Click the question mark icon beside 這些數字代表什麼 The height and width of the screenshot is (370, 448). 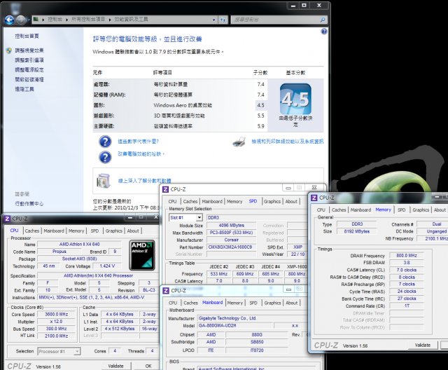(105, 142)
